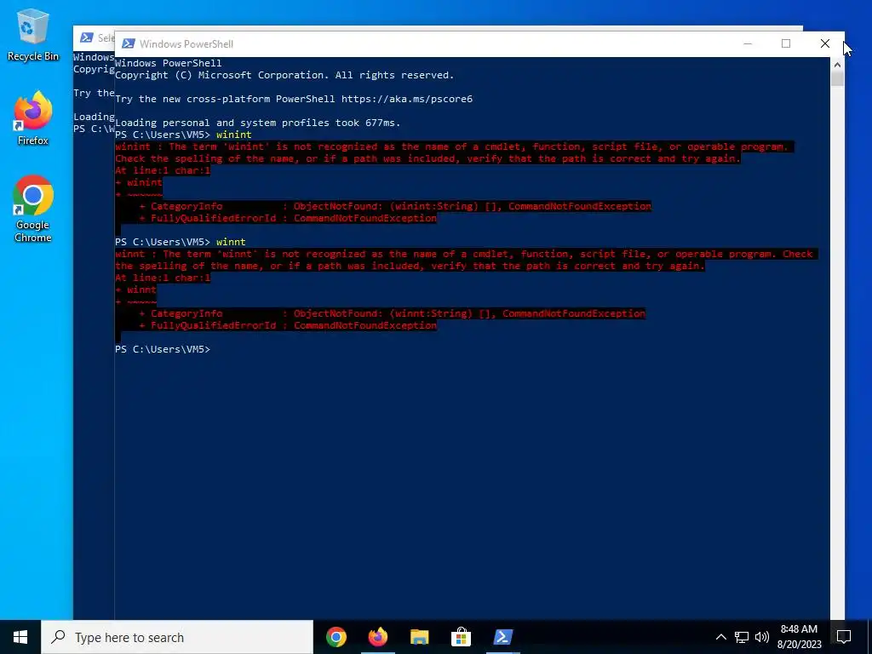Show hidden system tray icons
This screenshot has height=654, width=872.
tap(720, 637)
